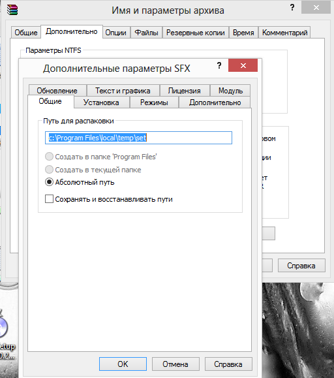This screenshot has width=334, height=378.
Task: Open the 'Лицензия' tab
Action: [x=184, y=91]
